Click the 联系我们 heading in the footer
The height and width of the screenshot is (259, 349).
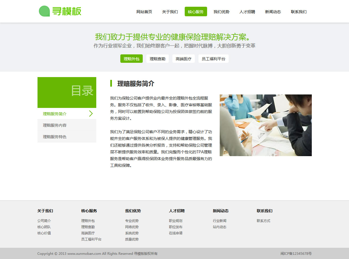click(x=265, y=211)
